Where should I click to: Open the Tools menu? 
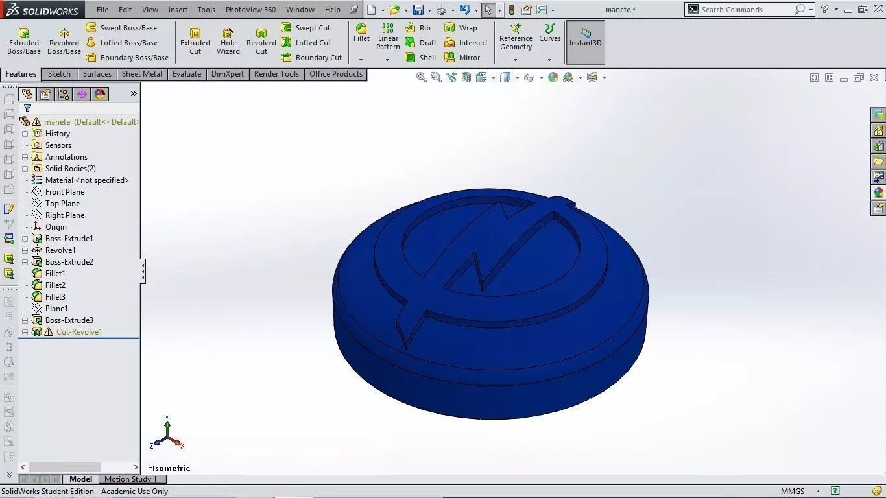(x=206, y=10)
